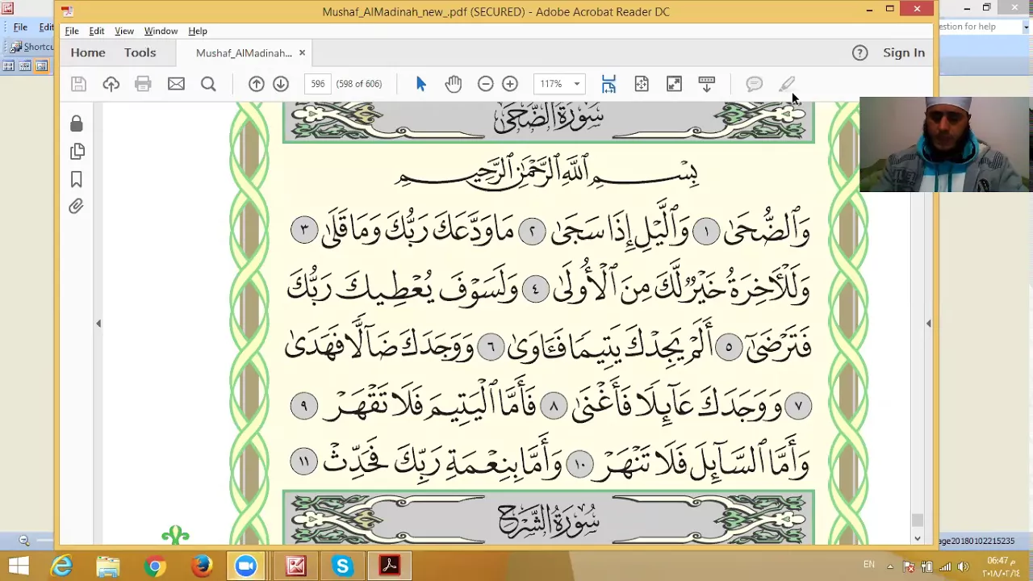The width and height of the screenshot is (1033, 581).
Task: Select the highlight pen tool
Action: coord(787,84)
